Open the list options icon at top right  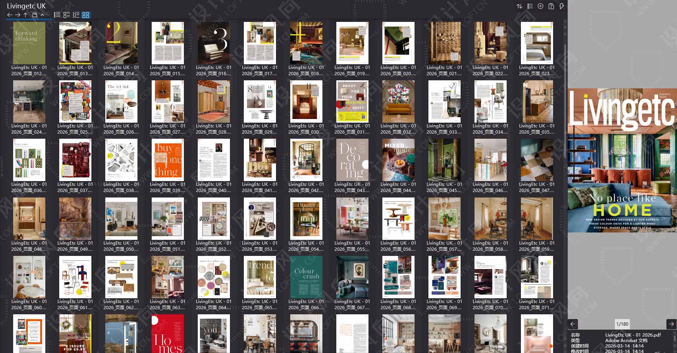coord(530,6)
